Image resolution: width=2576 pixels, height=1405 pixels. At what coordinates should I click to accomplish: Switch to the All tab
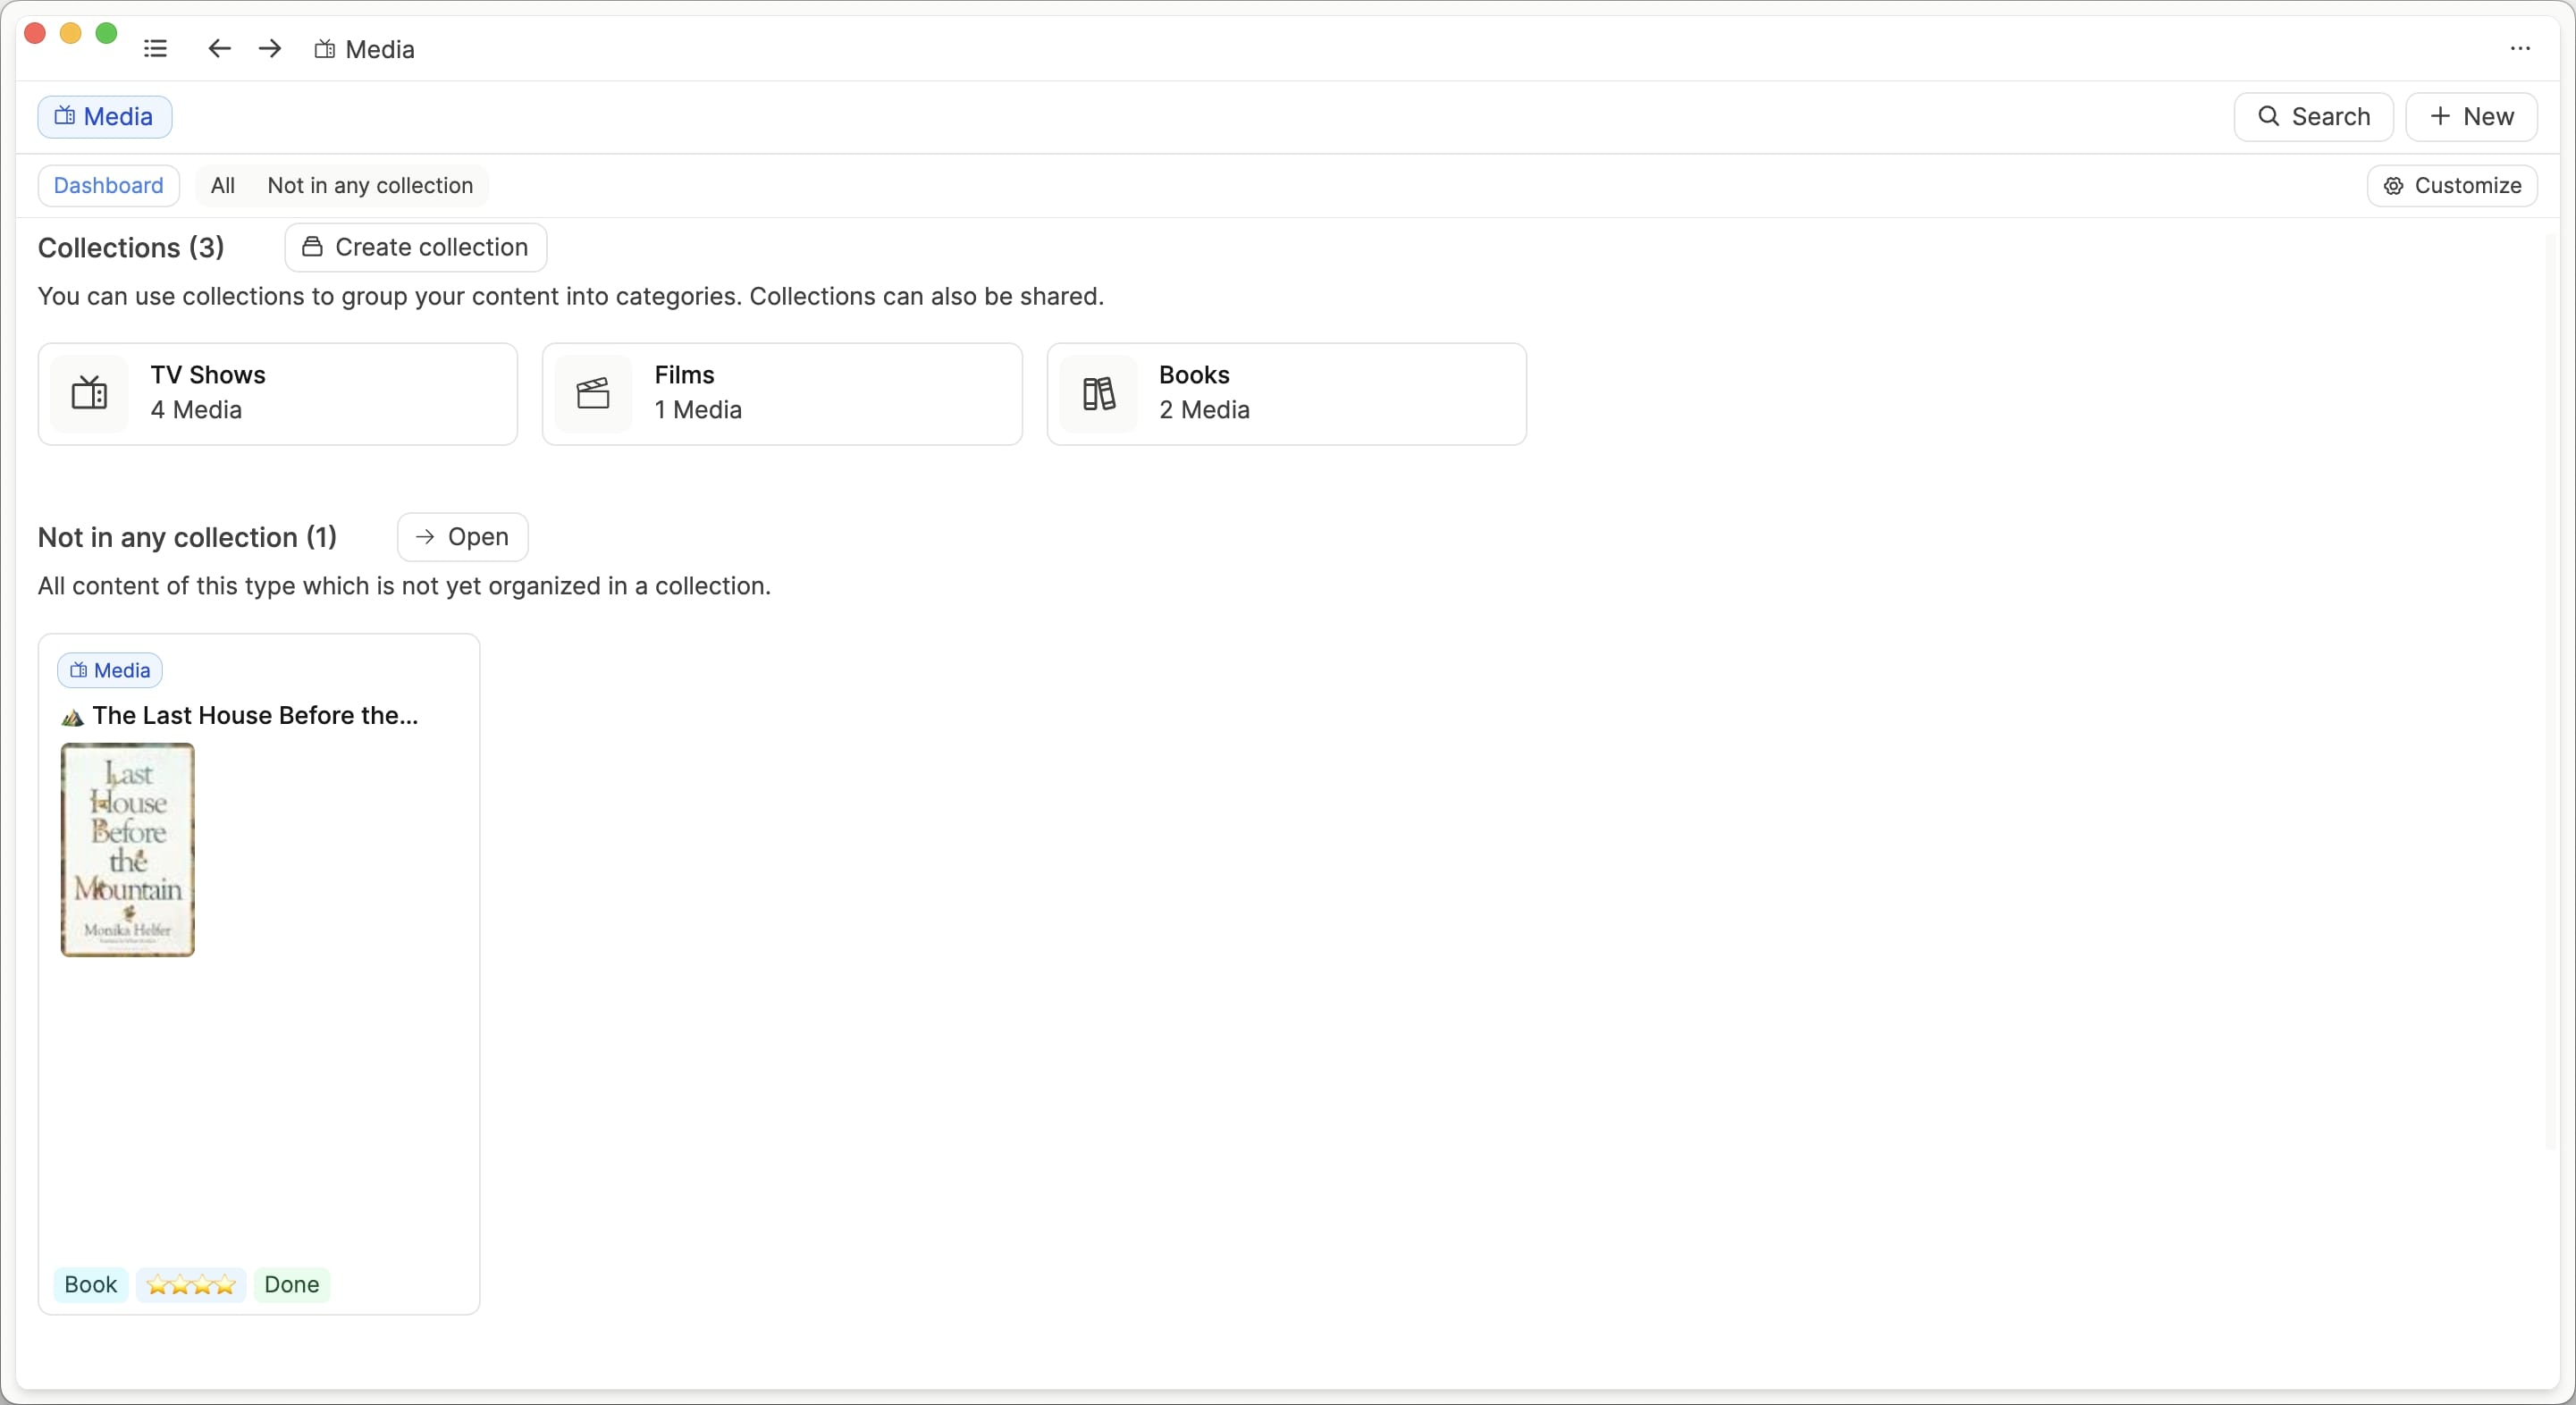click(223, 185)
